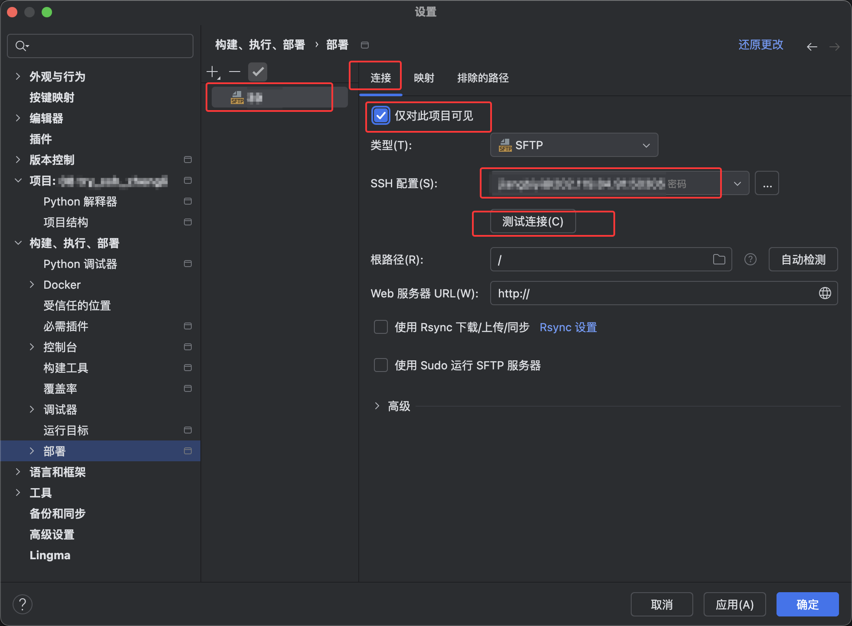Click the add server plus icon
The image size is (852, 626).
click(x=213, y=72)
